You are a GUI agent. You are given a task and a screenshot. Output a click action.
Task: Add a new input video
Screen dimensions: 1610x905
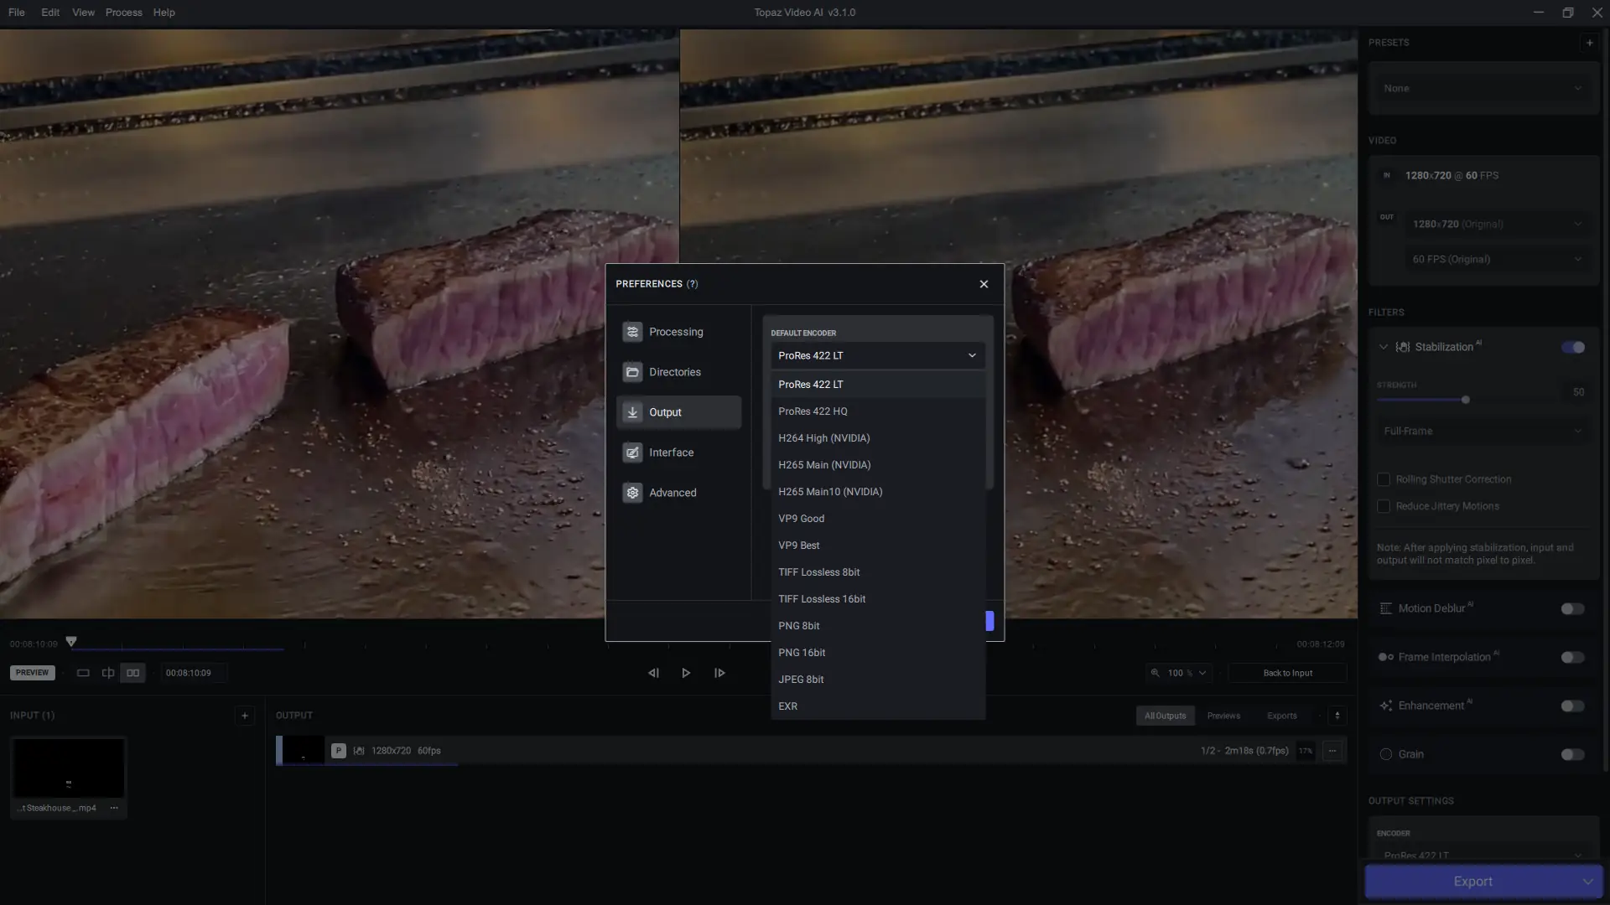point(245,716)
